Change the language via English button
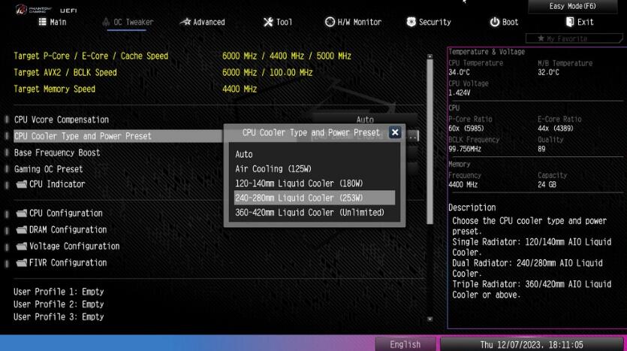The height and width of the screenshot is (351, 627). tap(405, 344)
